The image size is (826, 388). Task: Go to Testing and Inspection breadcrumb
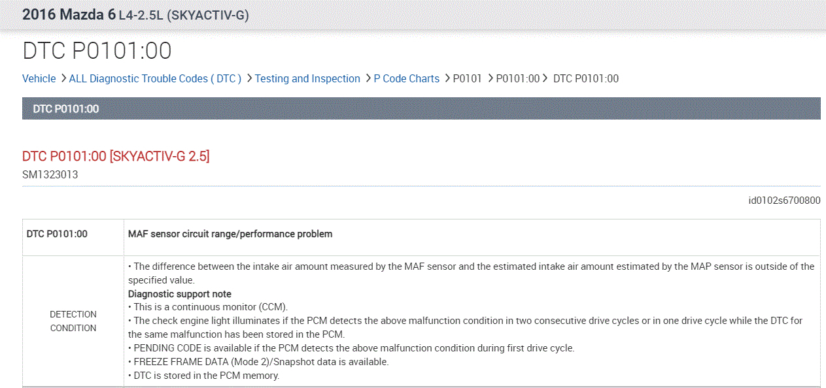(307, 78)
